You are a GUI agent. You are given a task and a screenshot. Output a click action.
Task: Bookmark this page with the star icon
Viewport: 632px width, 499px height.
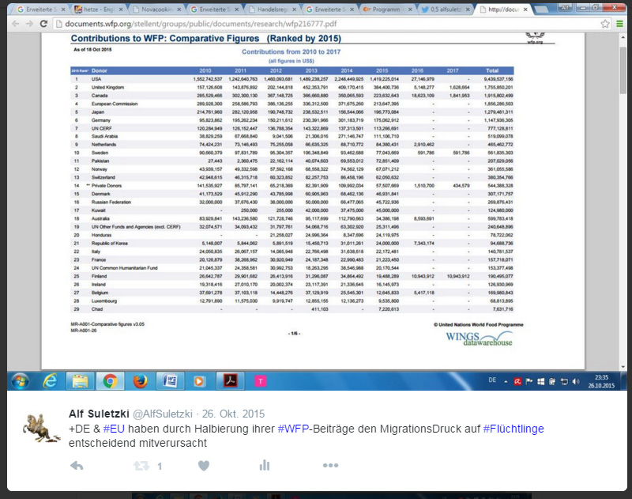[605, 24]
